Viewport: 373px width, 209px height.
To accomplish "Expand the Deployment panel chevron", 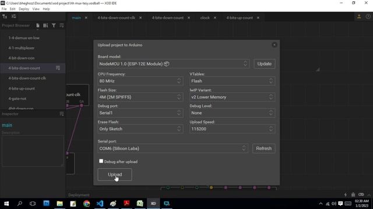I will point(369,195).
